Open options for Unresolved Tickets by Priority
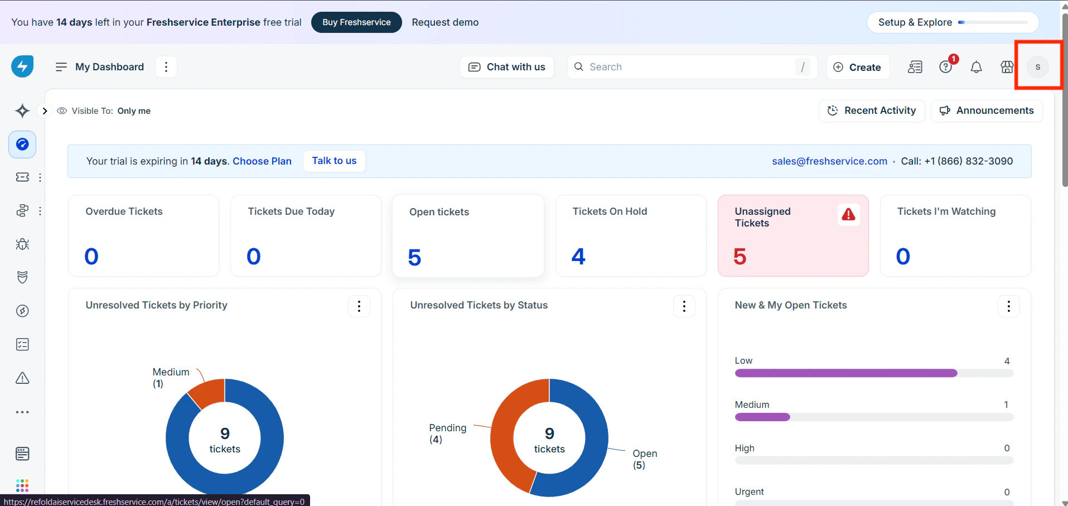1068x506 pixels. pos(359,306)
